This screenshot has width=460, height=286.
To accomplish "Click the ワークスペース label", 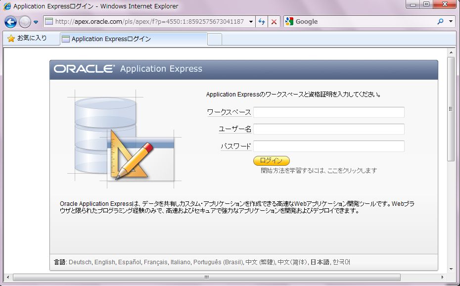I will (229, 112).
